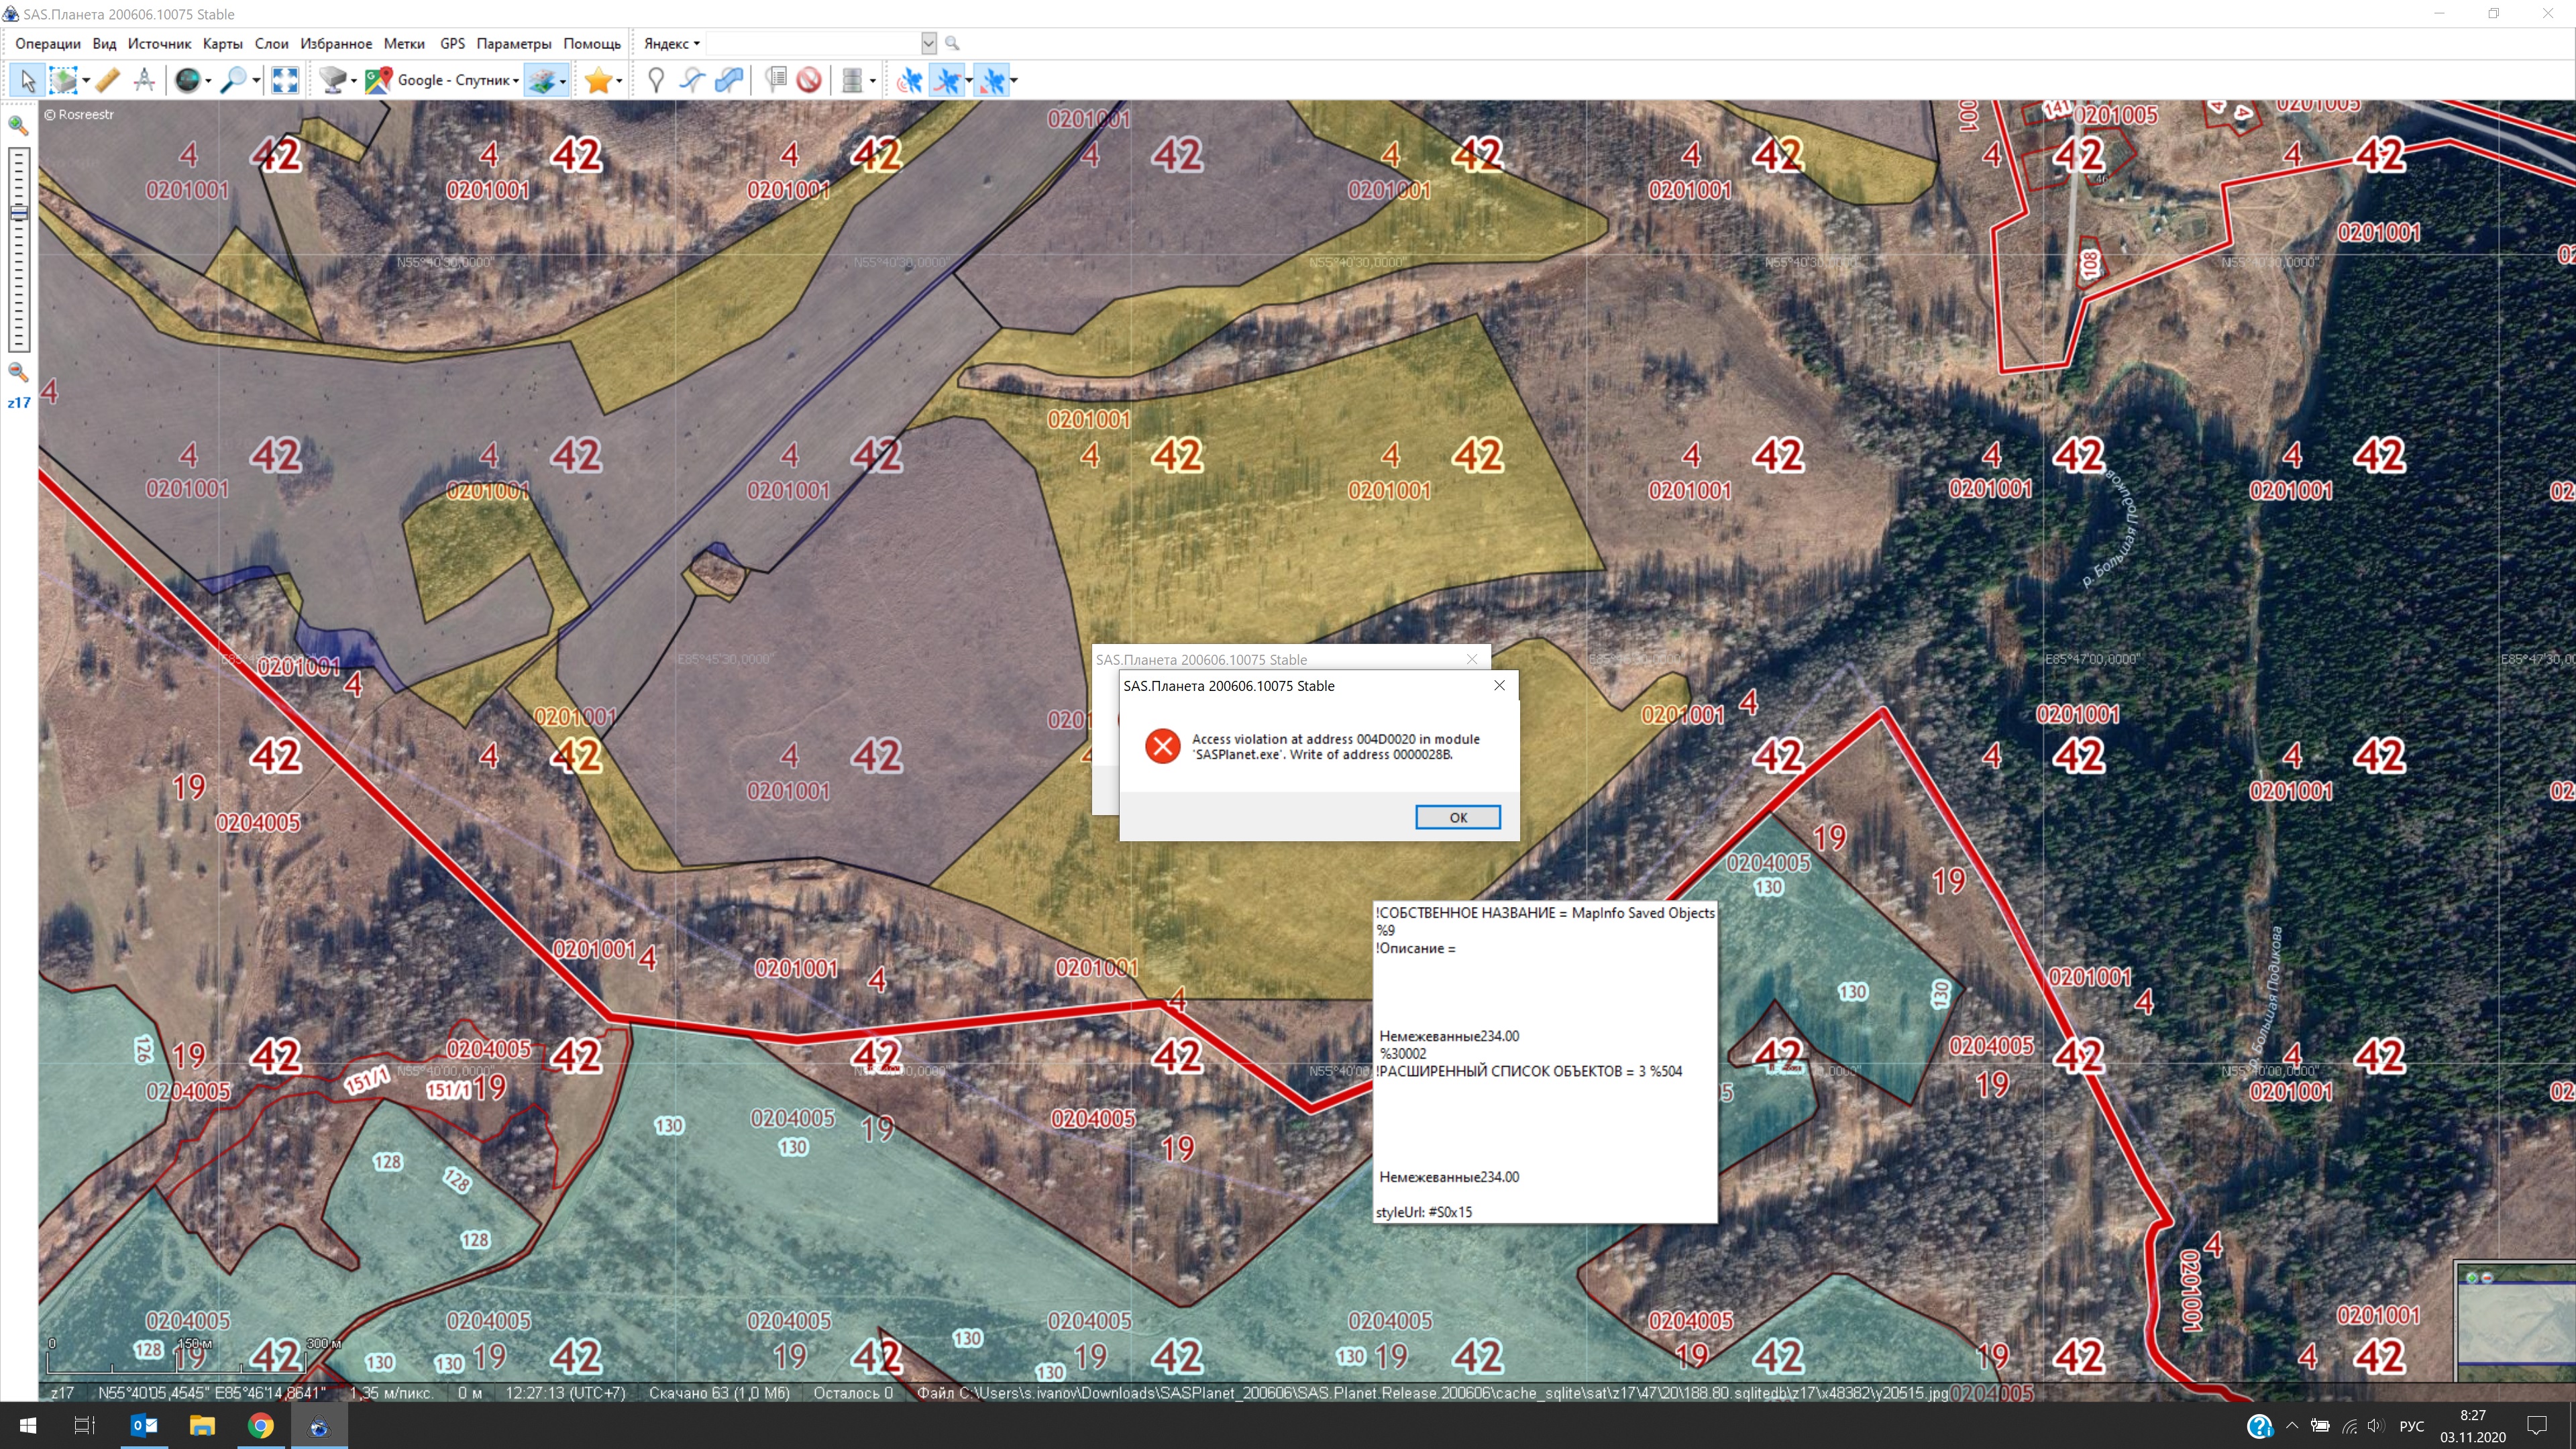Toggle the GPS track display button
The width and height of the screenshot is (2576, 1449).
click(x=947, y=80)
